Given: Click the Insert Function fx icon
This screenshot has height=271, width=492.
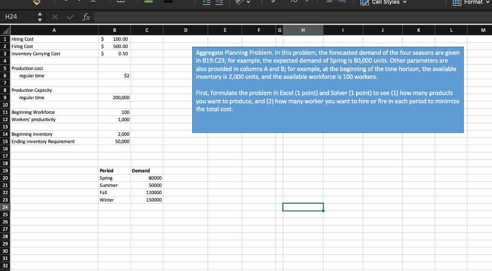Looking at the screenshot, I should tap(86, 17).
